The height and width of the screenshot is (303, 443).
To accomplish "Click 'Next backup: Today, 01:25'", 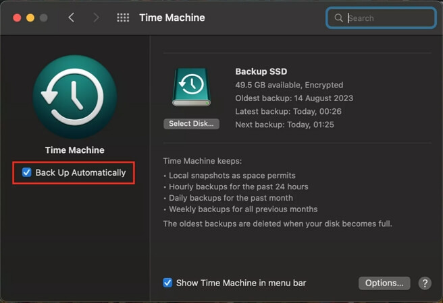I will click(x=284, y=125).
